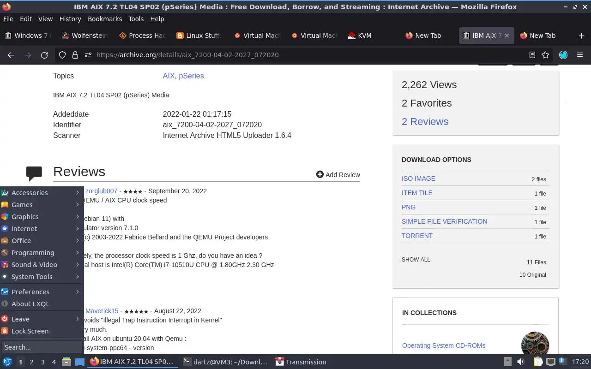
Task: Open the Firefox hamburger application menu
Action: click(580, 55)
